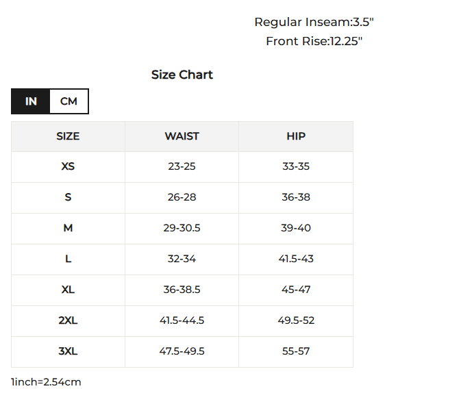Select the L size row label

(68, 259)
